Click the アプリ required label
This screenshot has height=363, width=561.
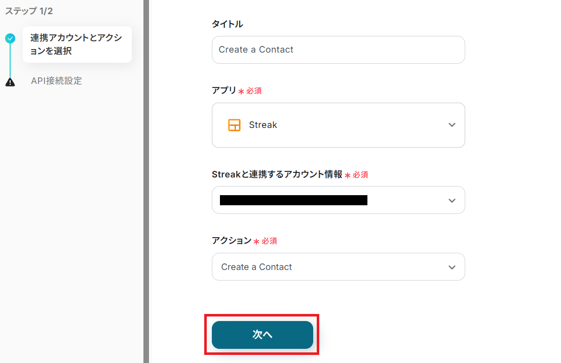click(x=224, y=90)
